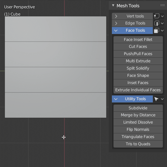Click the 3D cursor crosshair in viewport

click(x=64, y=137)
